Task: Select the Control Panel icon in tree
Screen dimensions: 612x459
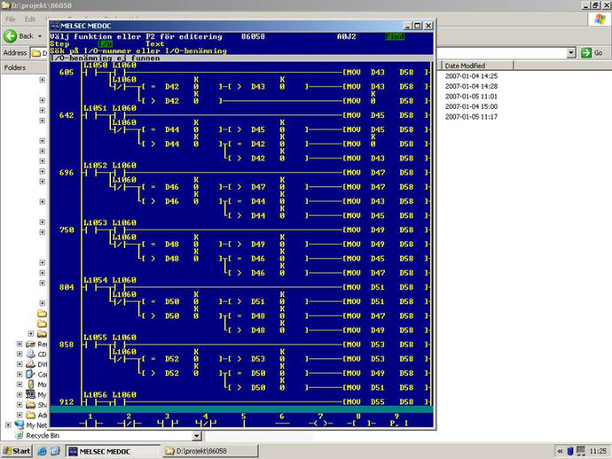Action: click(30, 374)
